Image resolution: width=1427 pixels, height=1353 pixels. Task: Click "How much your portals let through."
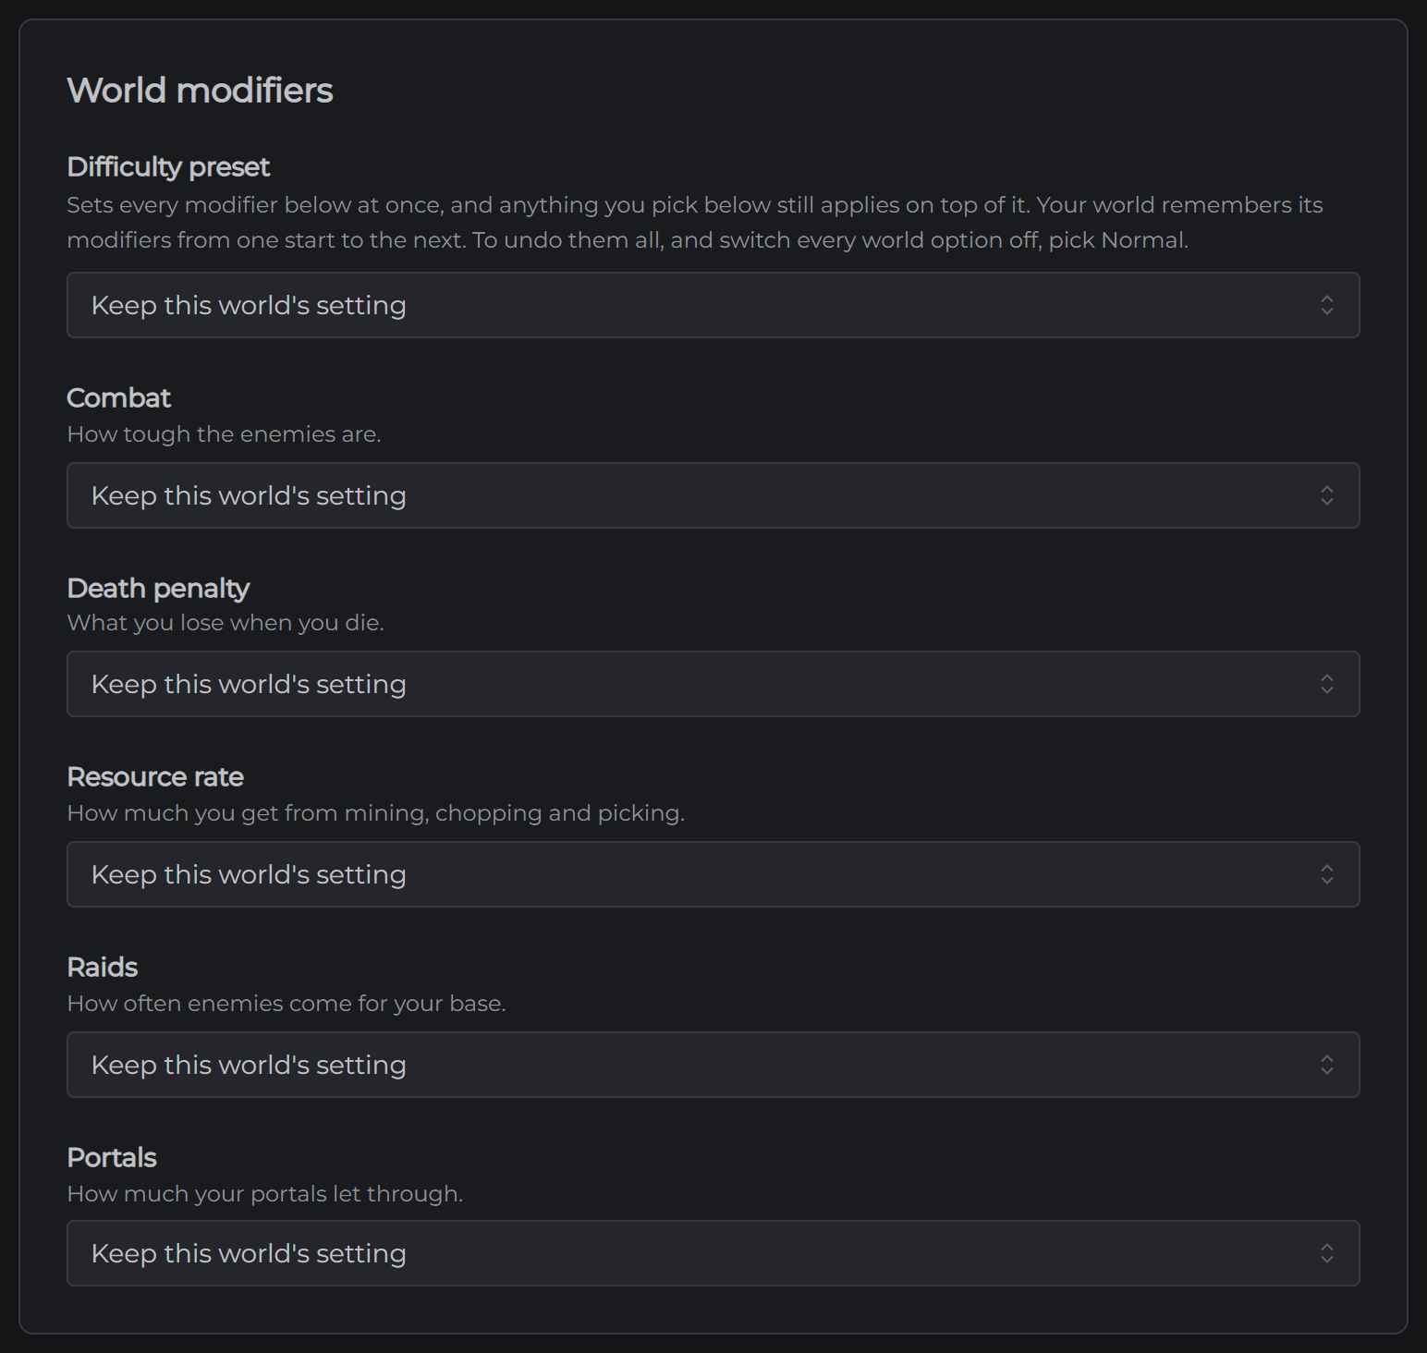click(264, 1194)
